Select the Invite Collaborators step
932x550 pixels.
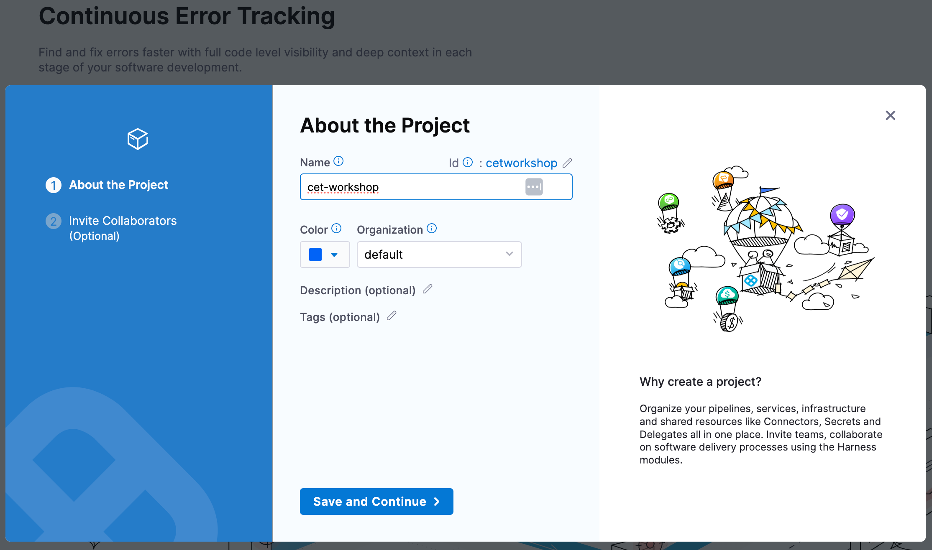123,221
